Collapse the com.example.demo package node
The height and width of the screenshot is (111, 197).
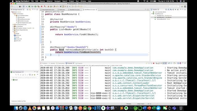15,15
